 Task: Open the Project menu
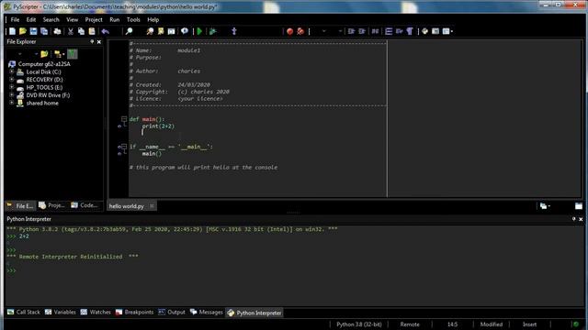point(94,19)
